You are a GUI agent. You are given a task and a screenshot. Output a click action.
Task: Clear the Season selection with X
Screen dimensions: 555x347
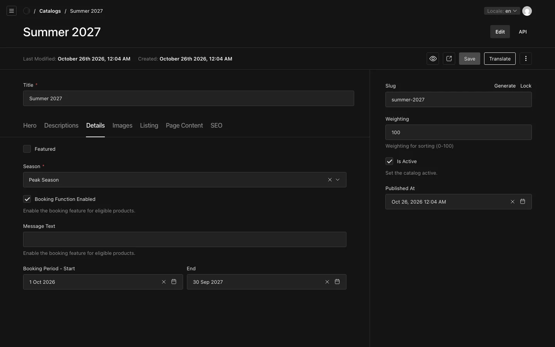pyautogui.click(x=330, y=180)
